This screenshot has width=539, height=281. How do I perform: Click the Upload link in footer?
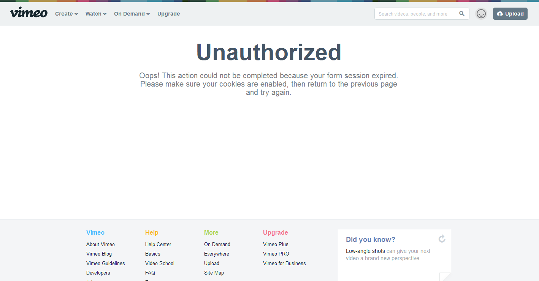[x=212, y=263]
